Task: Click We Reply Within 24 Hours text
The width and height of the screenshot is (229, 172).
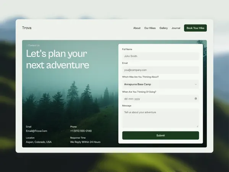Action: [85, 142]
